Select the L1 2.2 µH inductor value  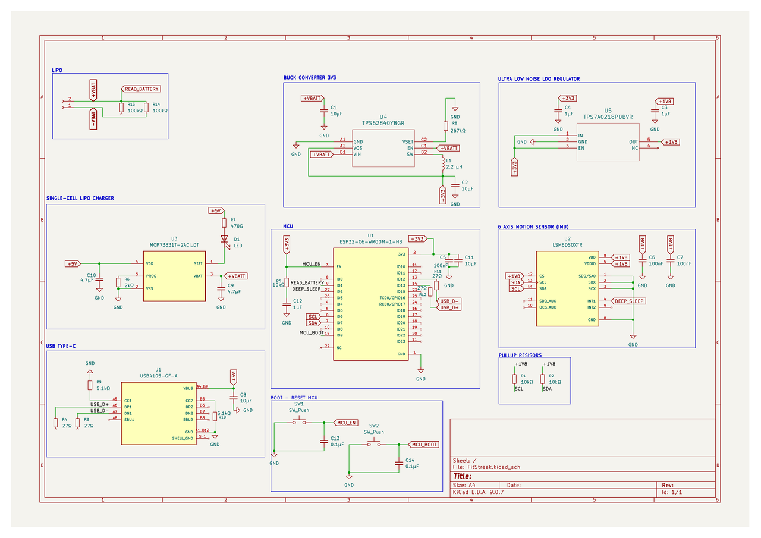[x=454, y=167]
